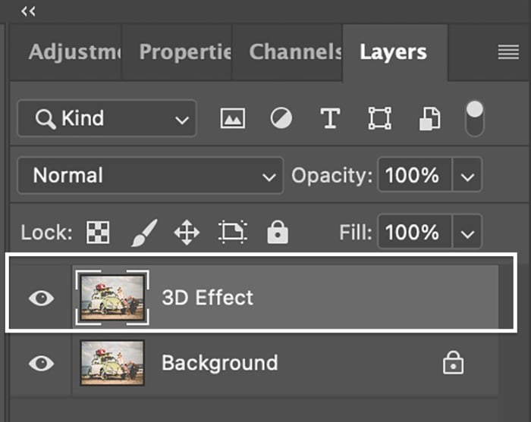Click the Fill label
Screen dimensions: 531x422
click(355, 232)
